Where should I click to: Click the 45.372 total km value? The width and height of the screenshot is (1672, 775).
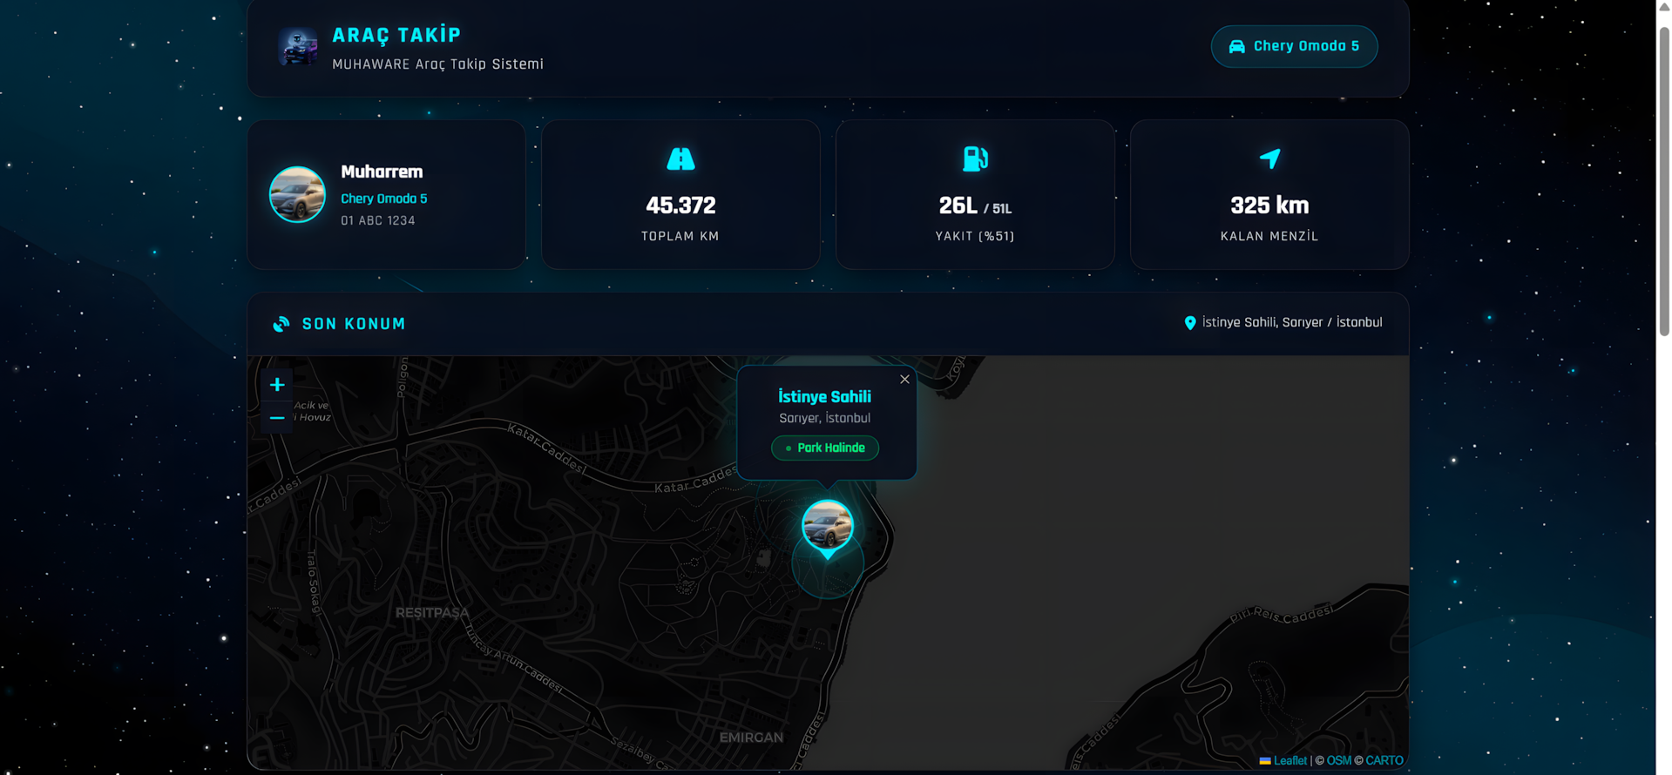click(x=680, y=206)
